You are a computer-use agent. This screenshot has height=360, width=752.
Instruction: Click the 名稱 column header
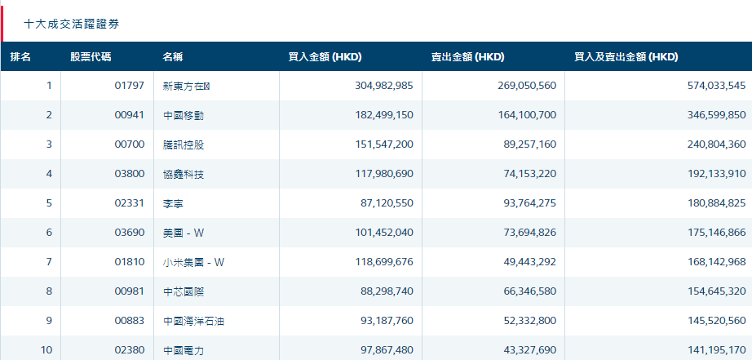click(x=173, y=57)
